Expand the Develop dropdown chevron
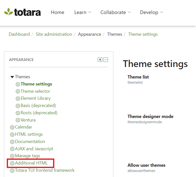The height and width of the screenshot is (177, 196). tap(162, 12)
